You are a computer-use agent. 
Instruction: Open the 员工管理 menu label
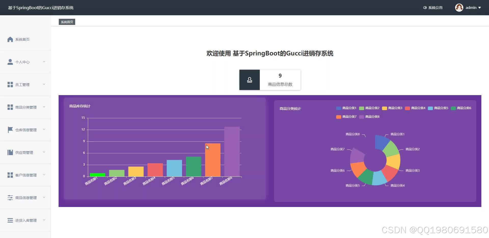coord(22,85)
